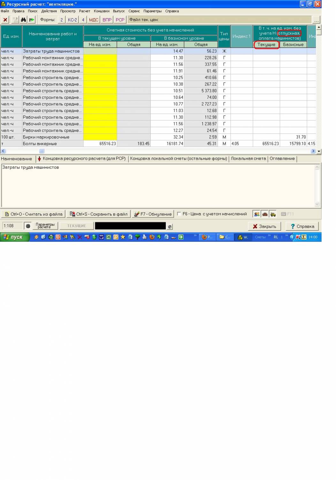Click the table's vertical scroll up arrow
336x480 pixels.
(x=319, y=28)
